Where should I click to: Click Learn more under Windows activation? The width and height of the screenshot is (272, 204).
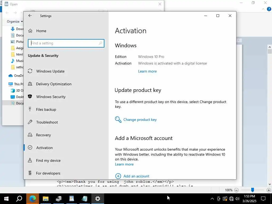tap(147, 71)
